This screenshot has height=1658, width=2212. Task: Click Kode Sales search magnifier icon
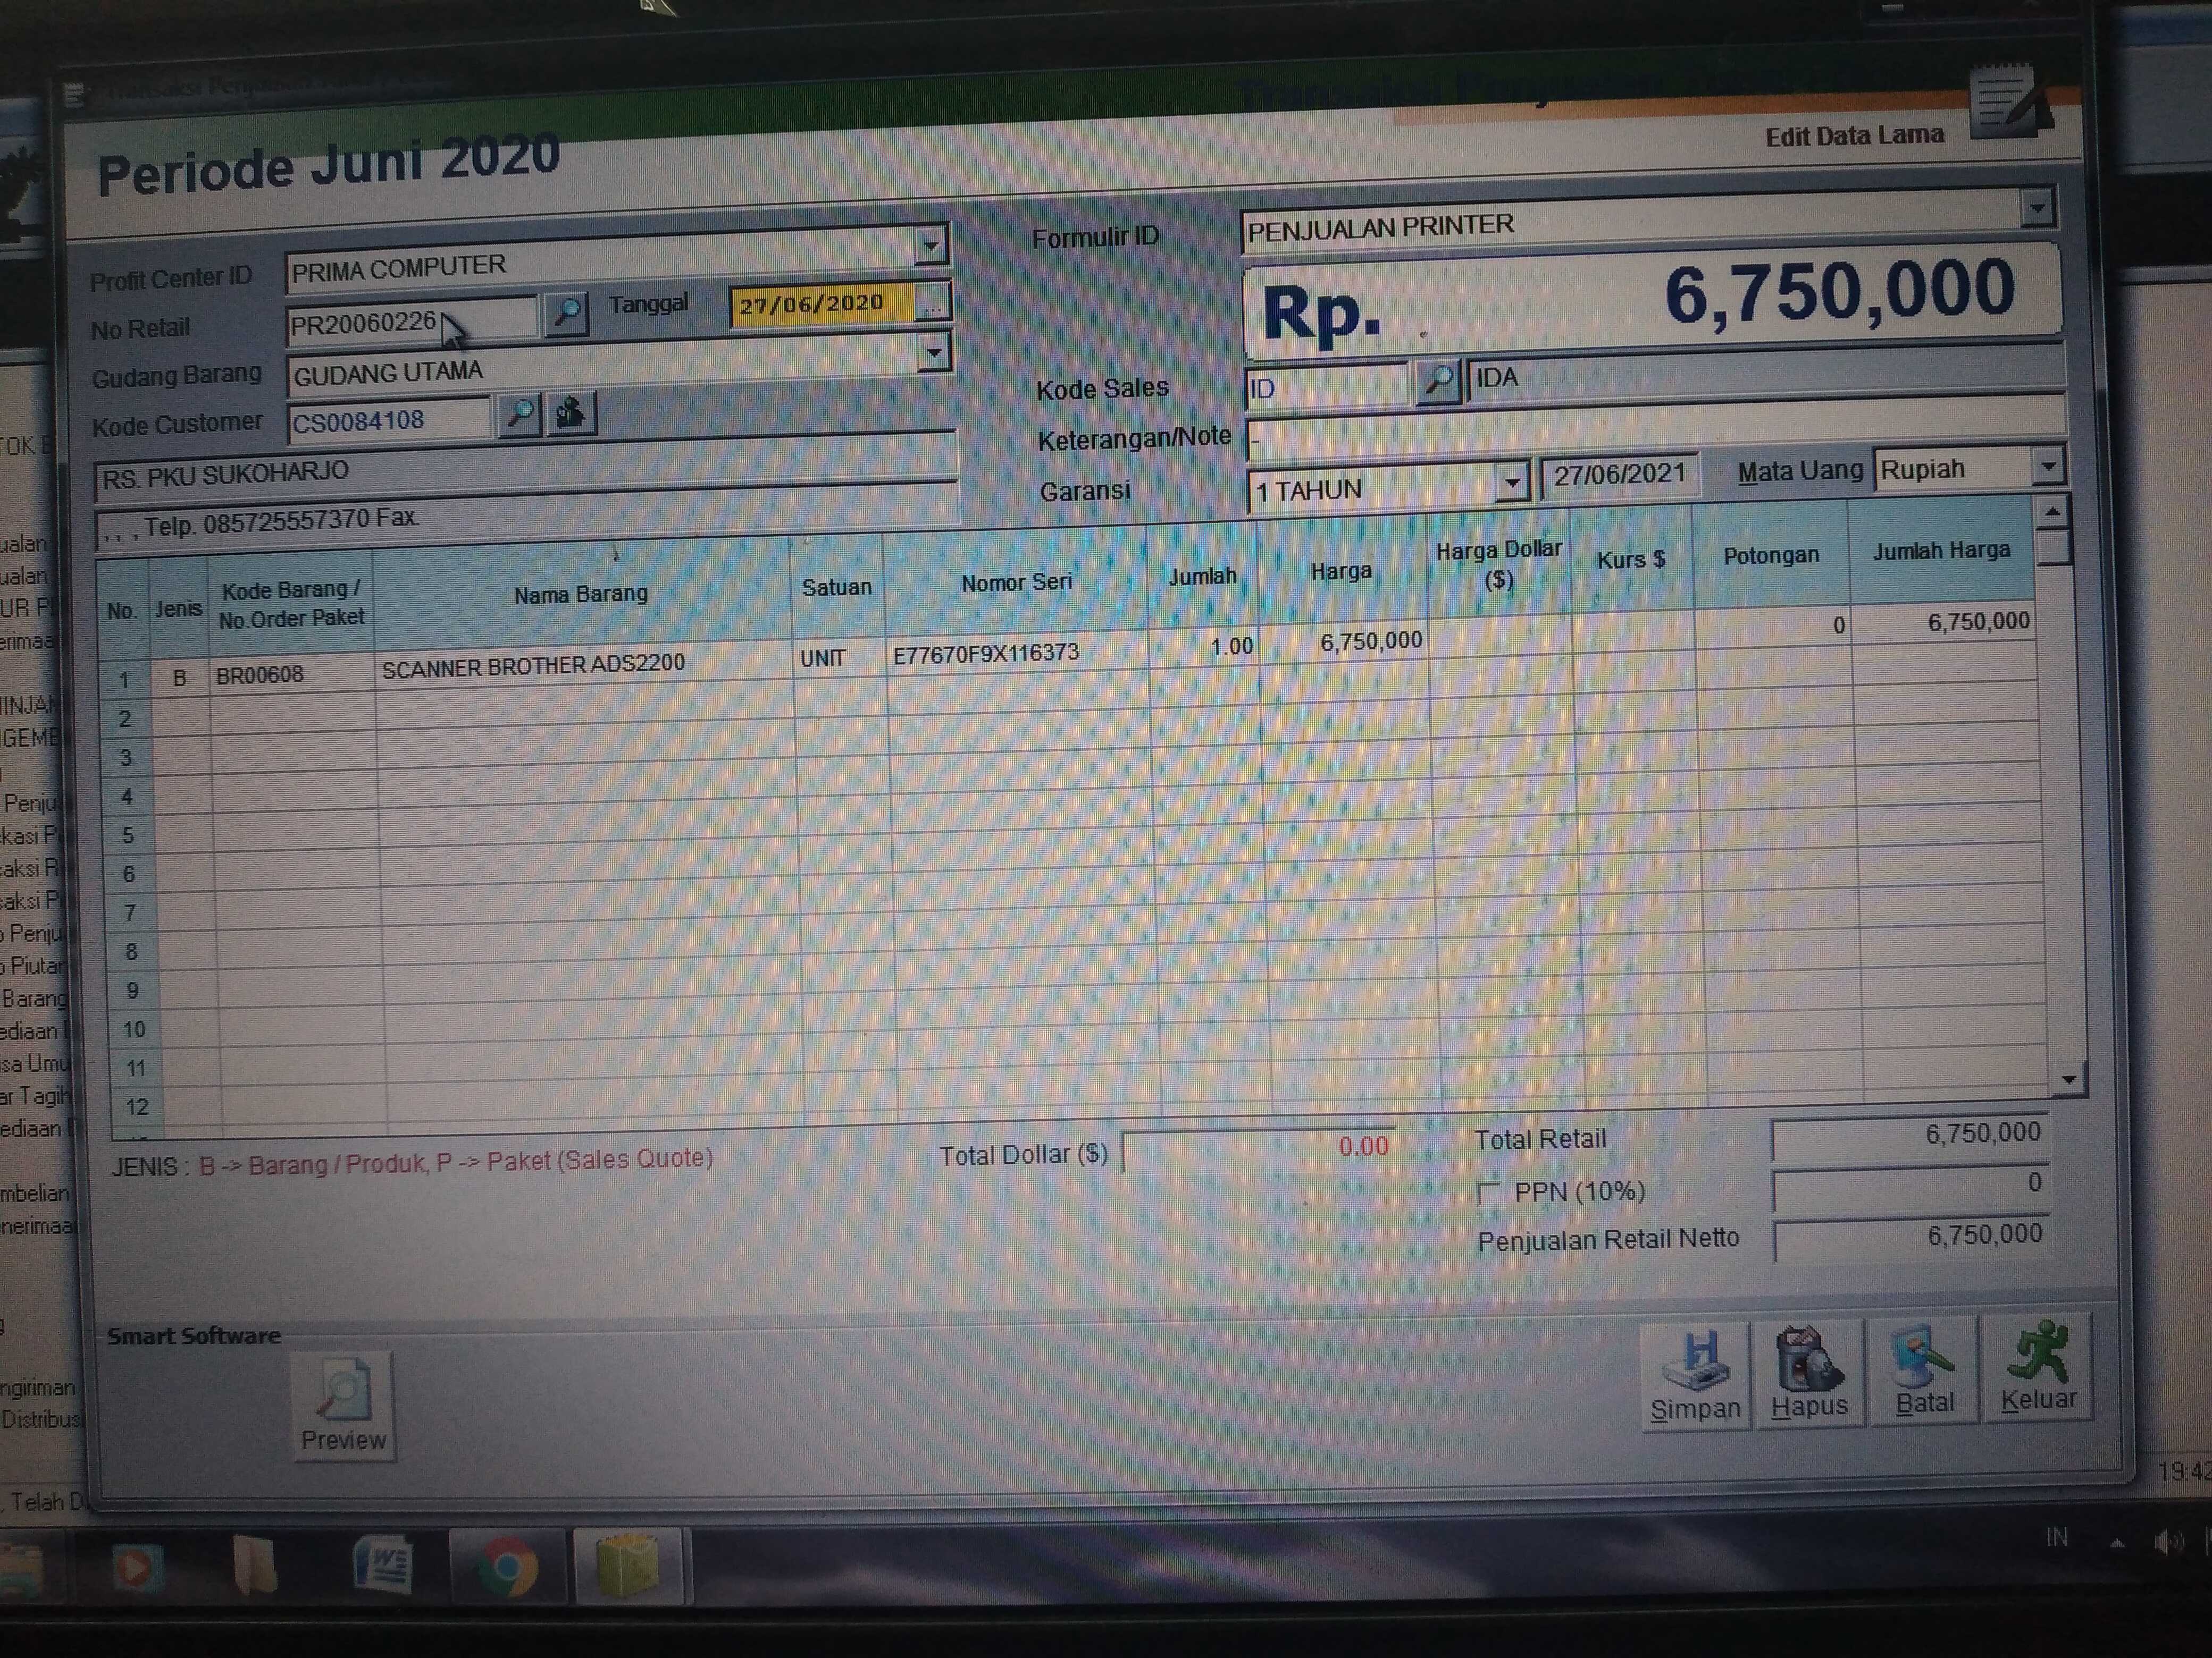click(1438, 381)
